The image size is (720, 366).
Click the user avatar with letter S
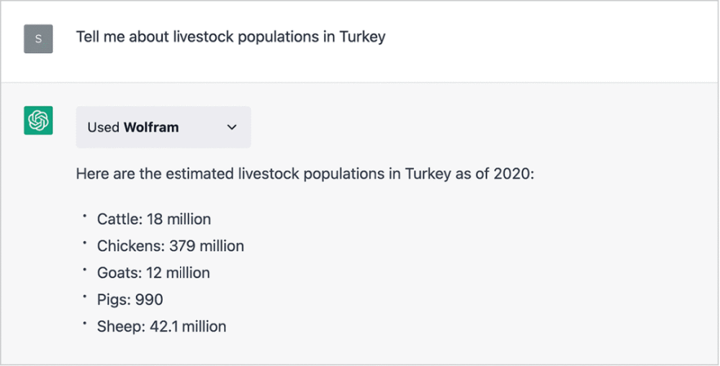click(x=38, y=39)
